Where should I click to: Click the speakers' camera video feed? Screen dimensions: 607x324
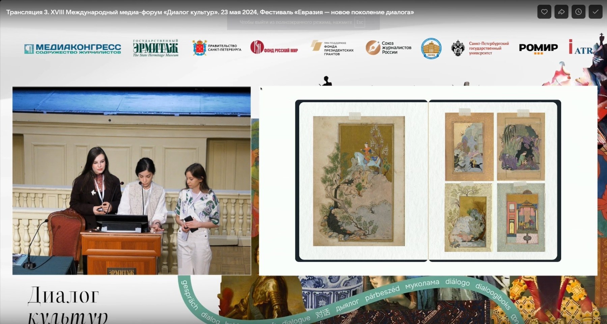coord(132,181)
